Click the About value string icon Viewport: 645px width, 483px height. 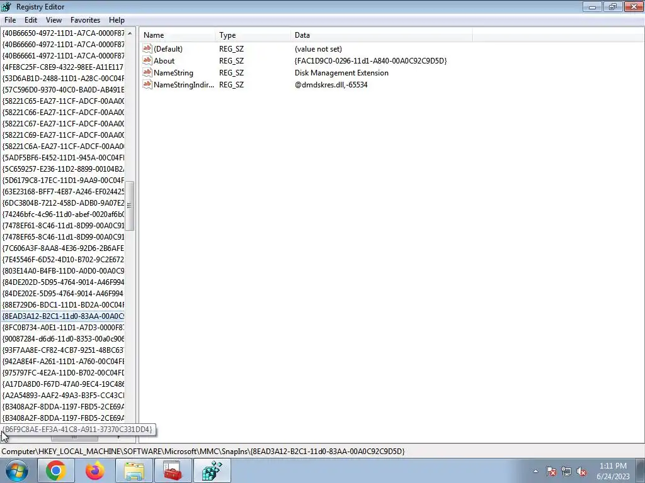[147, 60]
